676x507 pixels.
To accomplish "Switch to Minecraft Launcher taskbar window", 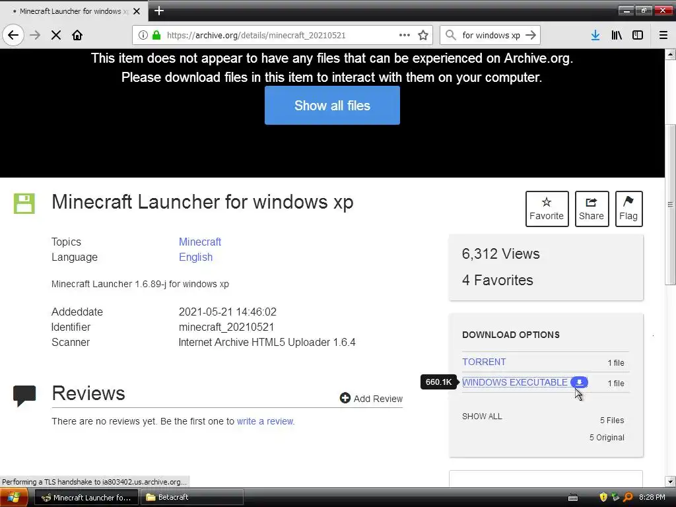I will tap(86, 498).
